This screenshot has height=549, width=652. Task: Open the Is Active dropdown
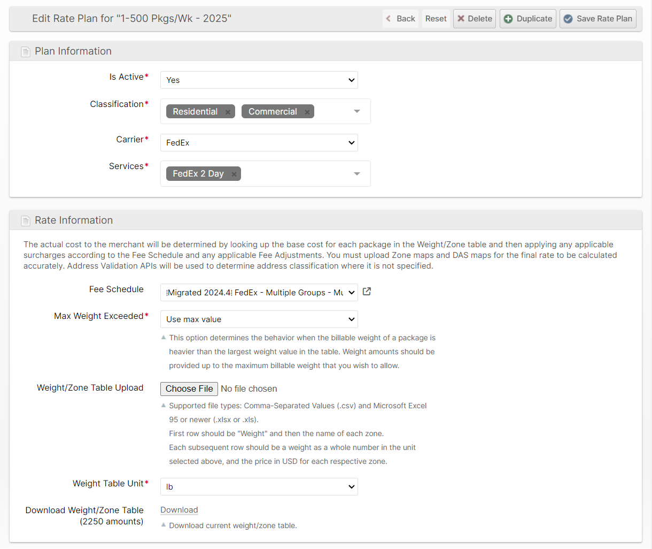point(259,80)
